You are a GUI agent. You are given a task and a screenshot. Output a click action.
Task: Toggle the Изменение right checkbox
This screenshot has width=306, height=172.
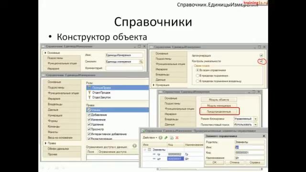[89, 119]
